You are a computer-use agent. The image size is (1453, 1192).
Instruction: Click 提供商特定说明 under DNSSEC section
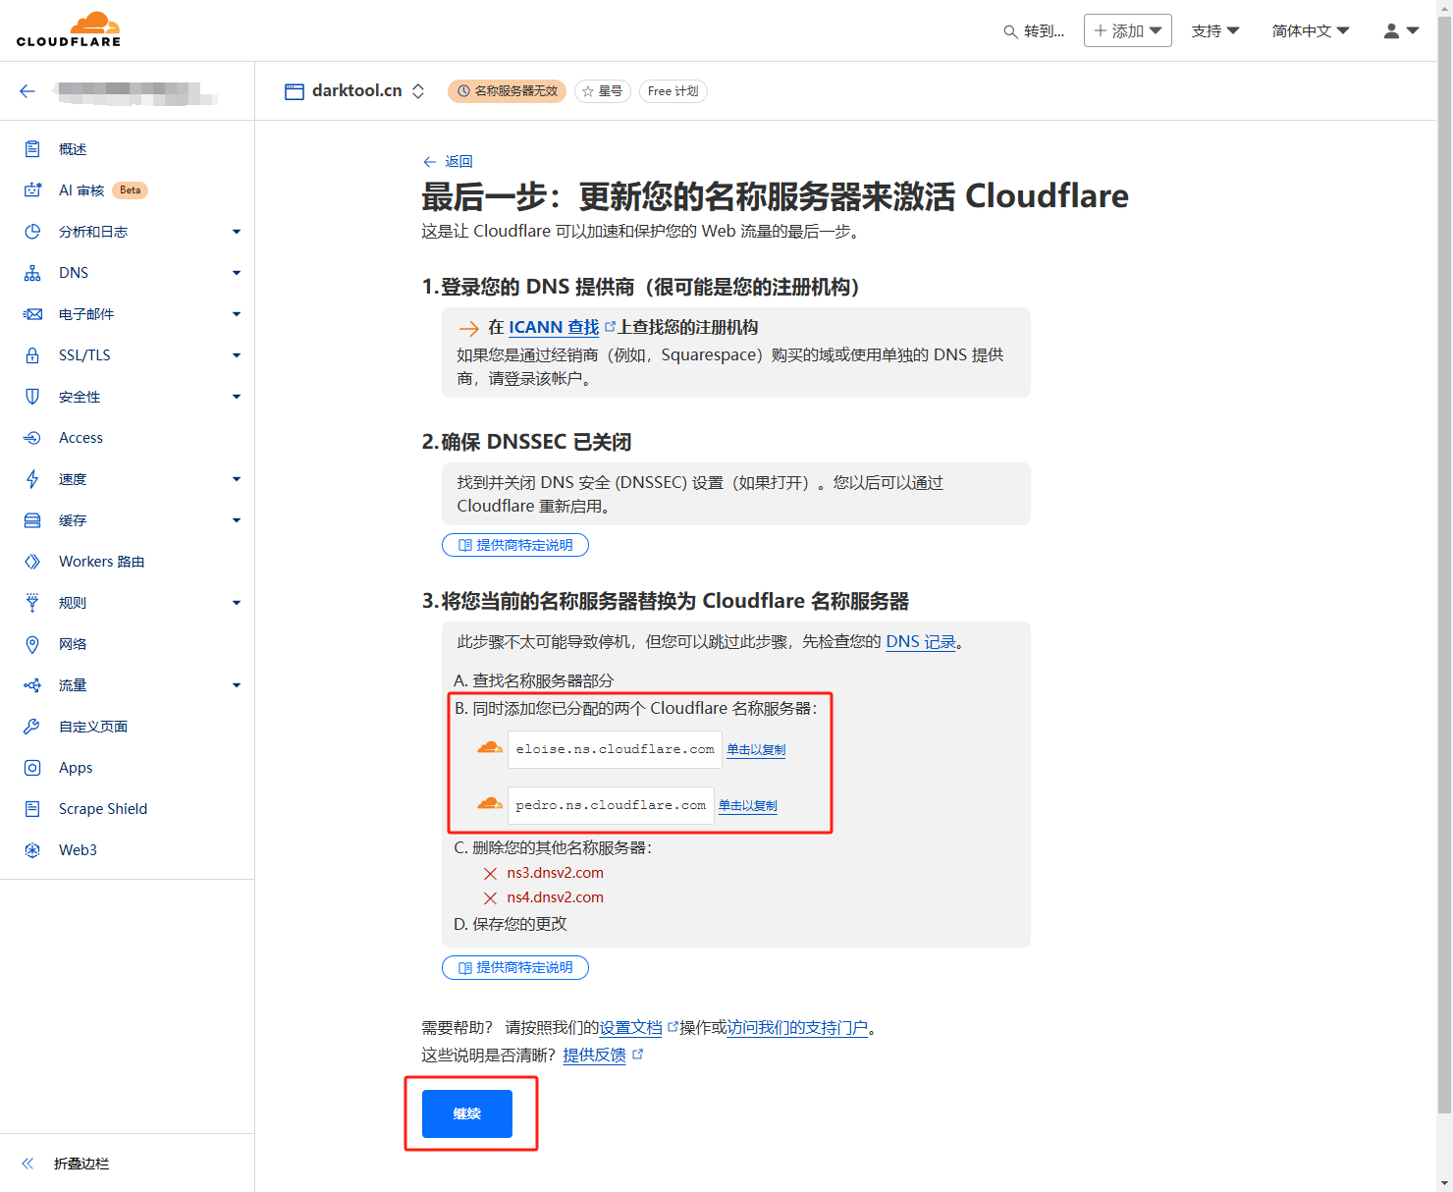[515, 545]
